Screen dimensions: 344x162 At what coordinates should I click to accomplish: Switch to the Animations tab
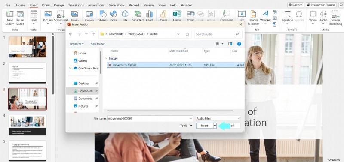pyautogui.click(x=96, y=5)
